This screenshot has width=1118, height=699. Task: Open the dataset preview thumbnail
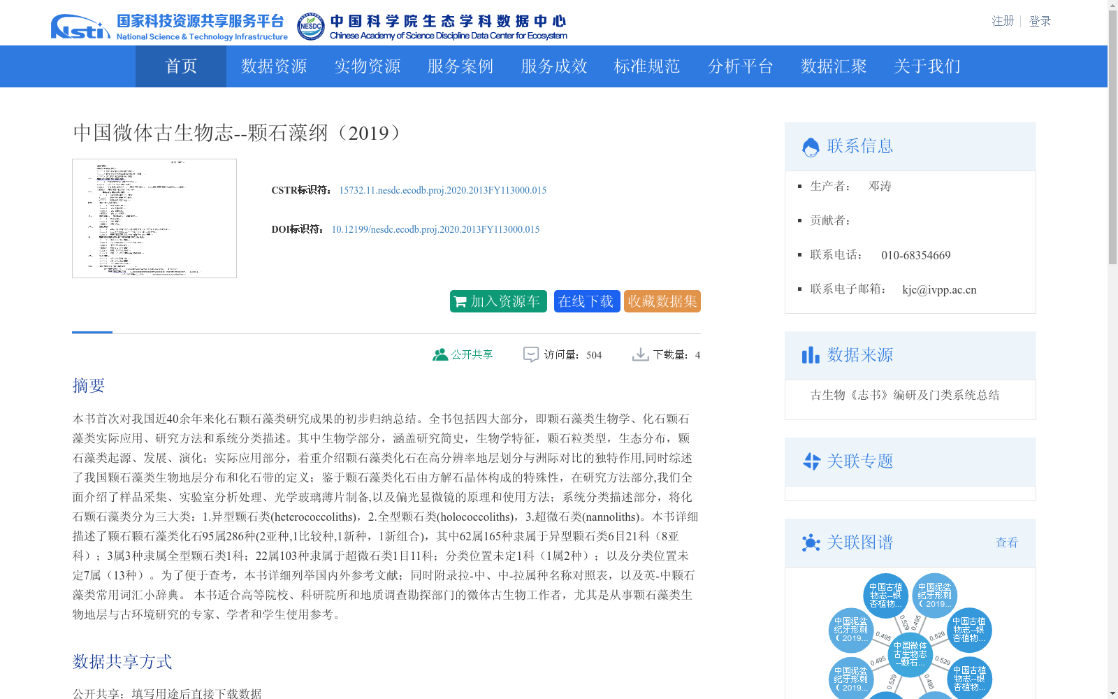point(154,218)
